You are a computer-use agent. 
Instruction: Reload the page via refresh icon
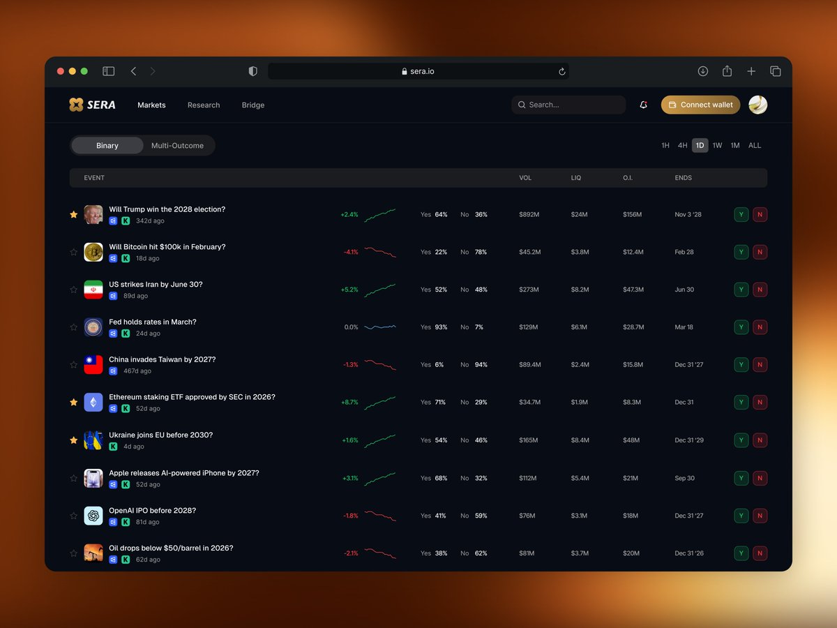point(561,71)
